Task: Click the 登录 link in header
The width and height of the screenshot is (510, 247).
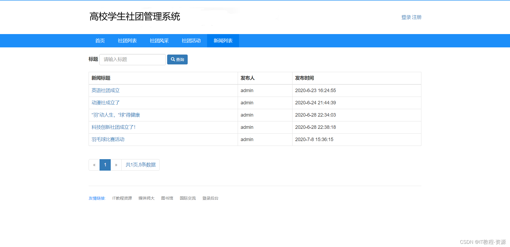Action: click(x=406, y=17)
